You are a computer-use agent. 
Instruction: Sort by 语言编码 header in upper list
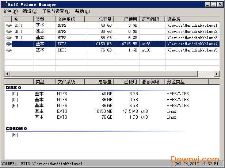coord(152,19)
